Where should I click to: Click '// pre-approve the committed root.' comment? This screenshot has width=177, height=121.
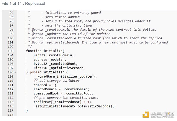[66, 98]
